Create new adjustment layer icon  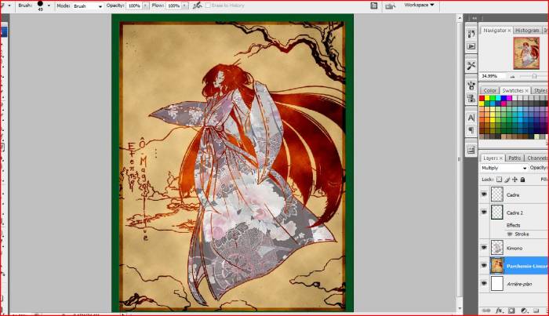pos(524,311)
